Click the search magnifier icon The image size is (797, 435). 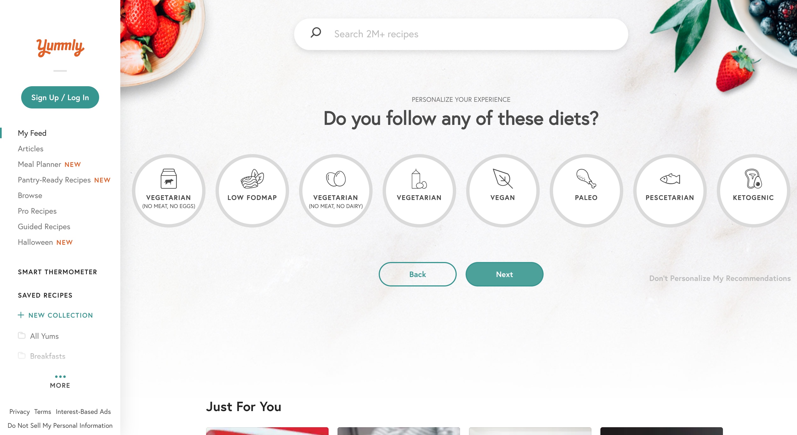[316, 33]
